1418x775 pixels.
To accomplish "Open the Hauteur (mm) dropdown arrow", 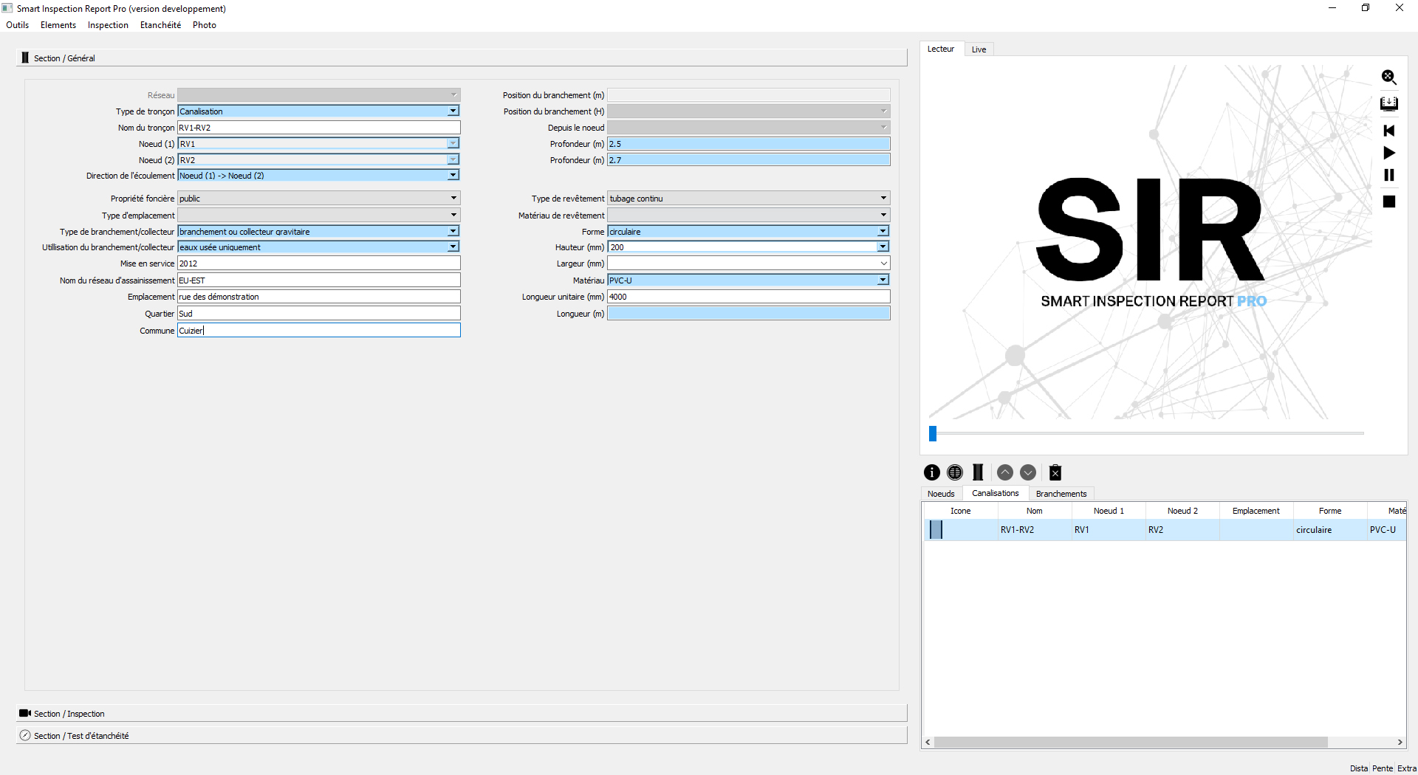I will (883, 247).
